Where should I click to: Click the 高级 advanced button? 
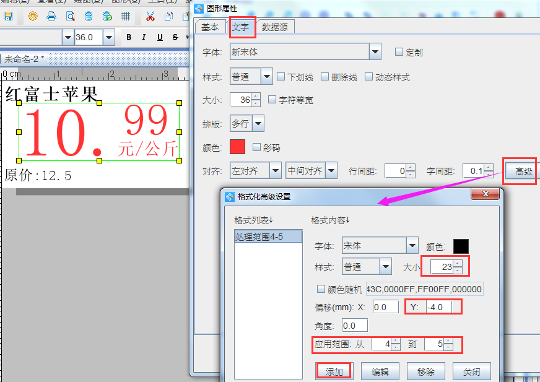[523, 170]
